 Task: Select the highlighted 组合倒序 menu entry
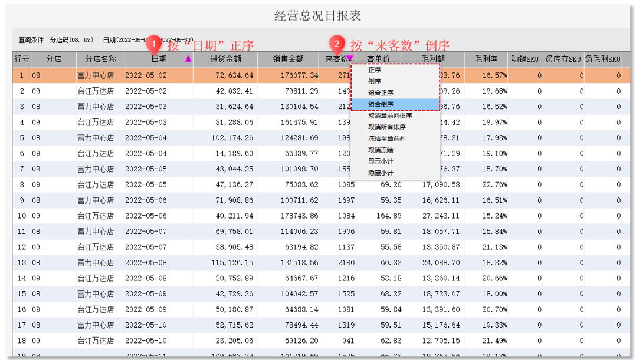click(x=395, y=104)
